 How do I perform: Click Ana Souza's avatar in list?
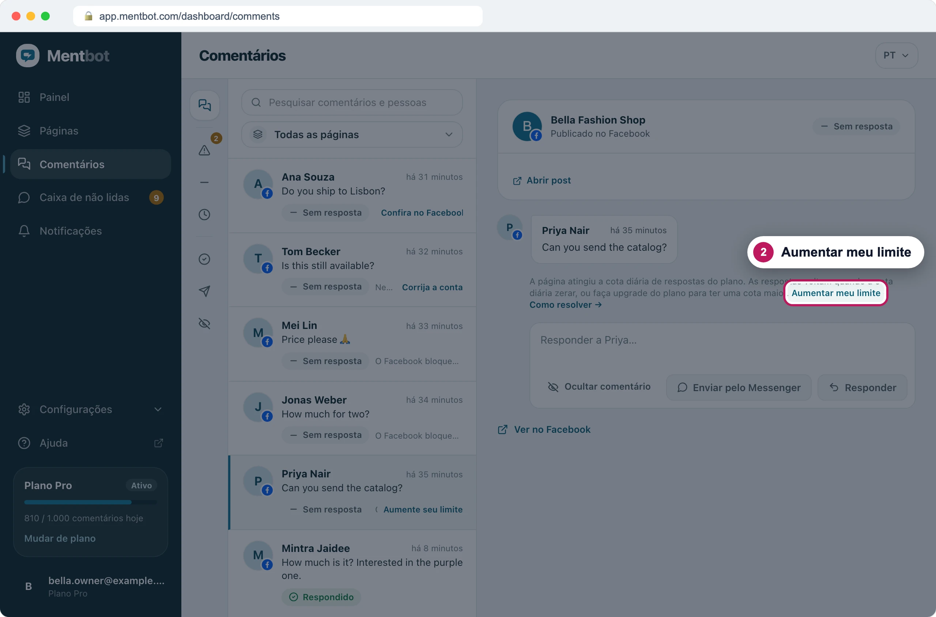(x=258, y=184)
